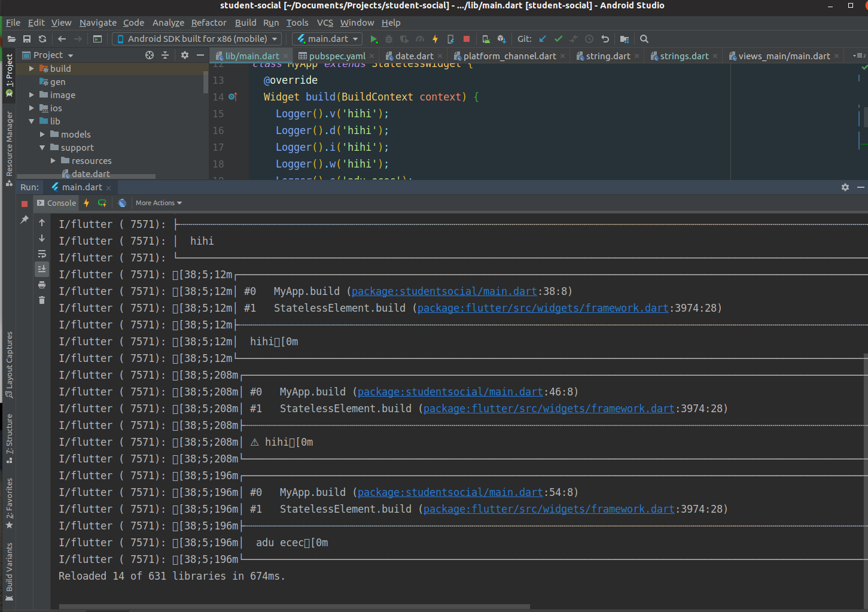Toggle pin tab in the Run panel
Screen dimensions: 868x612
pos(25,220)
